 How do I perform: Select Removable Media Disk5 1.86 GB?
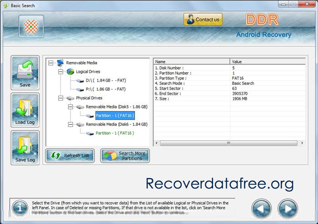[x=117, y=107]
